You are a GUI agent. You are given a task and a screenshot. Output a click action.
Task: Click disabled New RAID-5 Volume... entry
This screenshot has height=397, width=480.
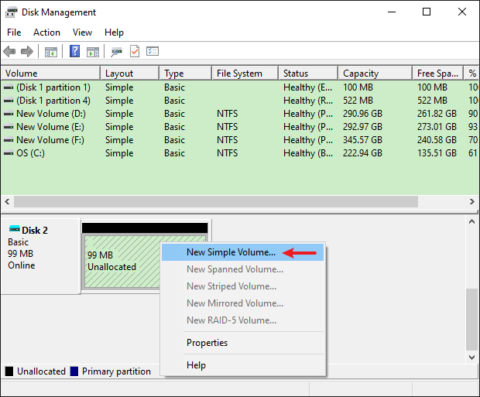click(x=242, y=320)
